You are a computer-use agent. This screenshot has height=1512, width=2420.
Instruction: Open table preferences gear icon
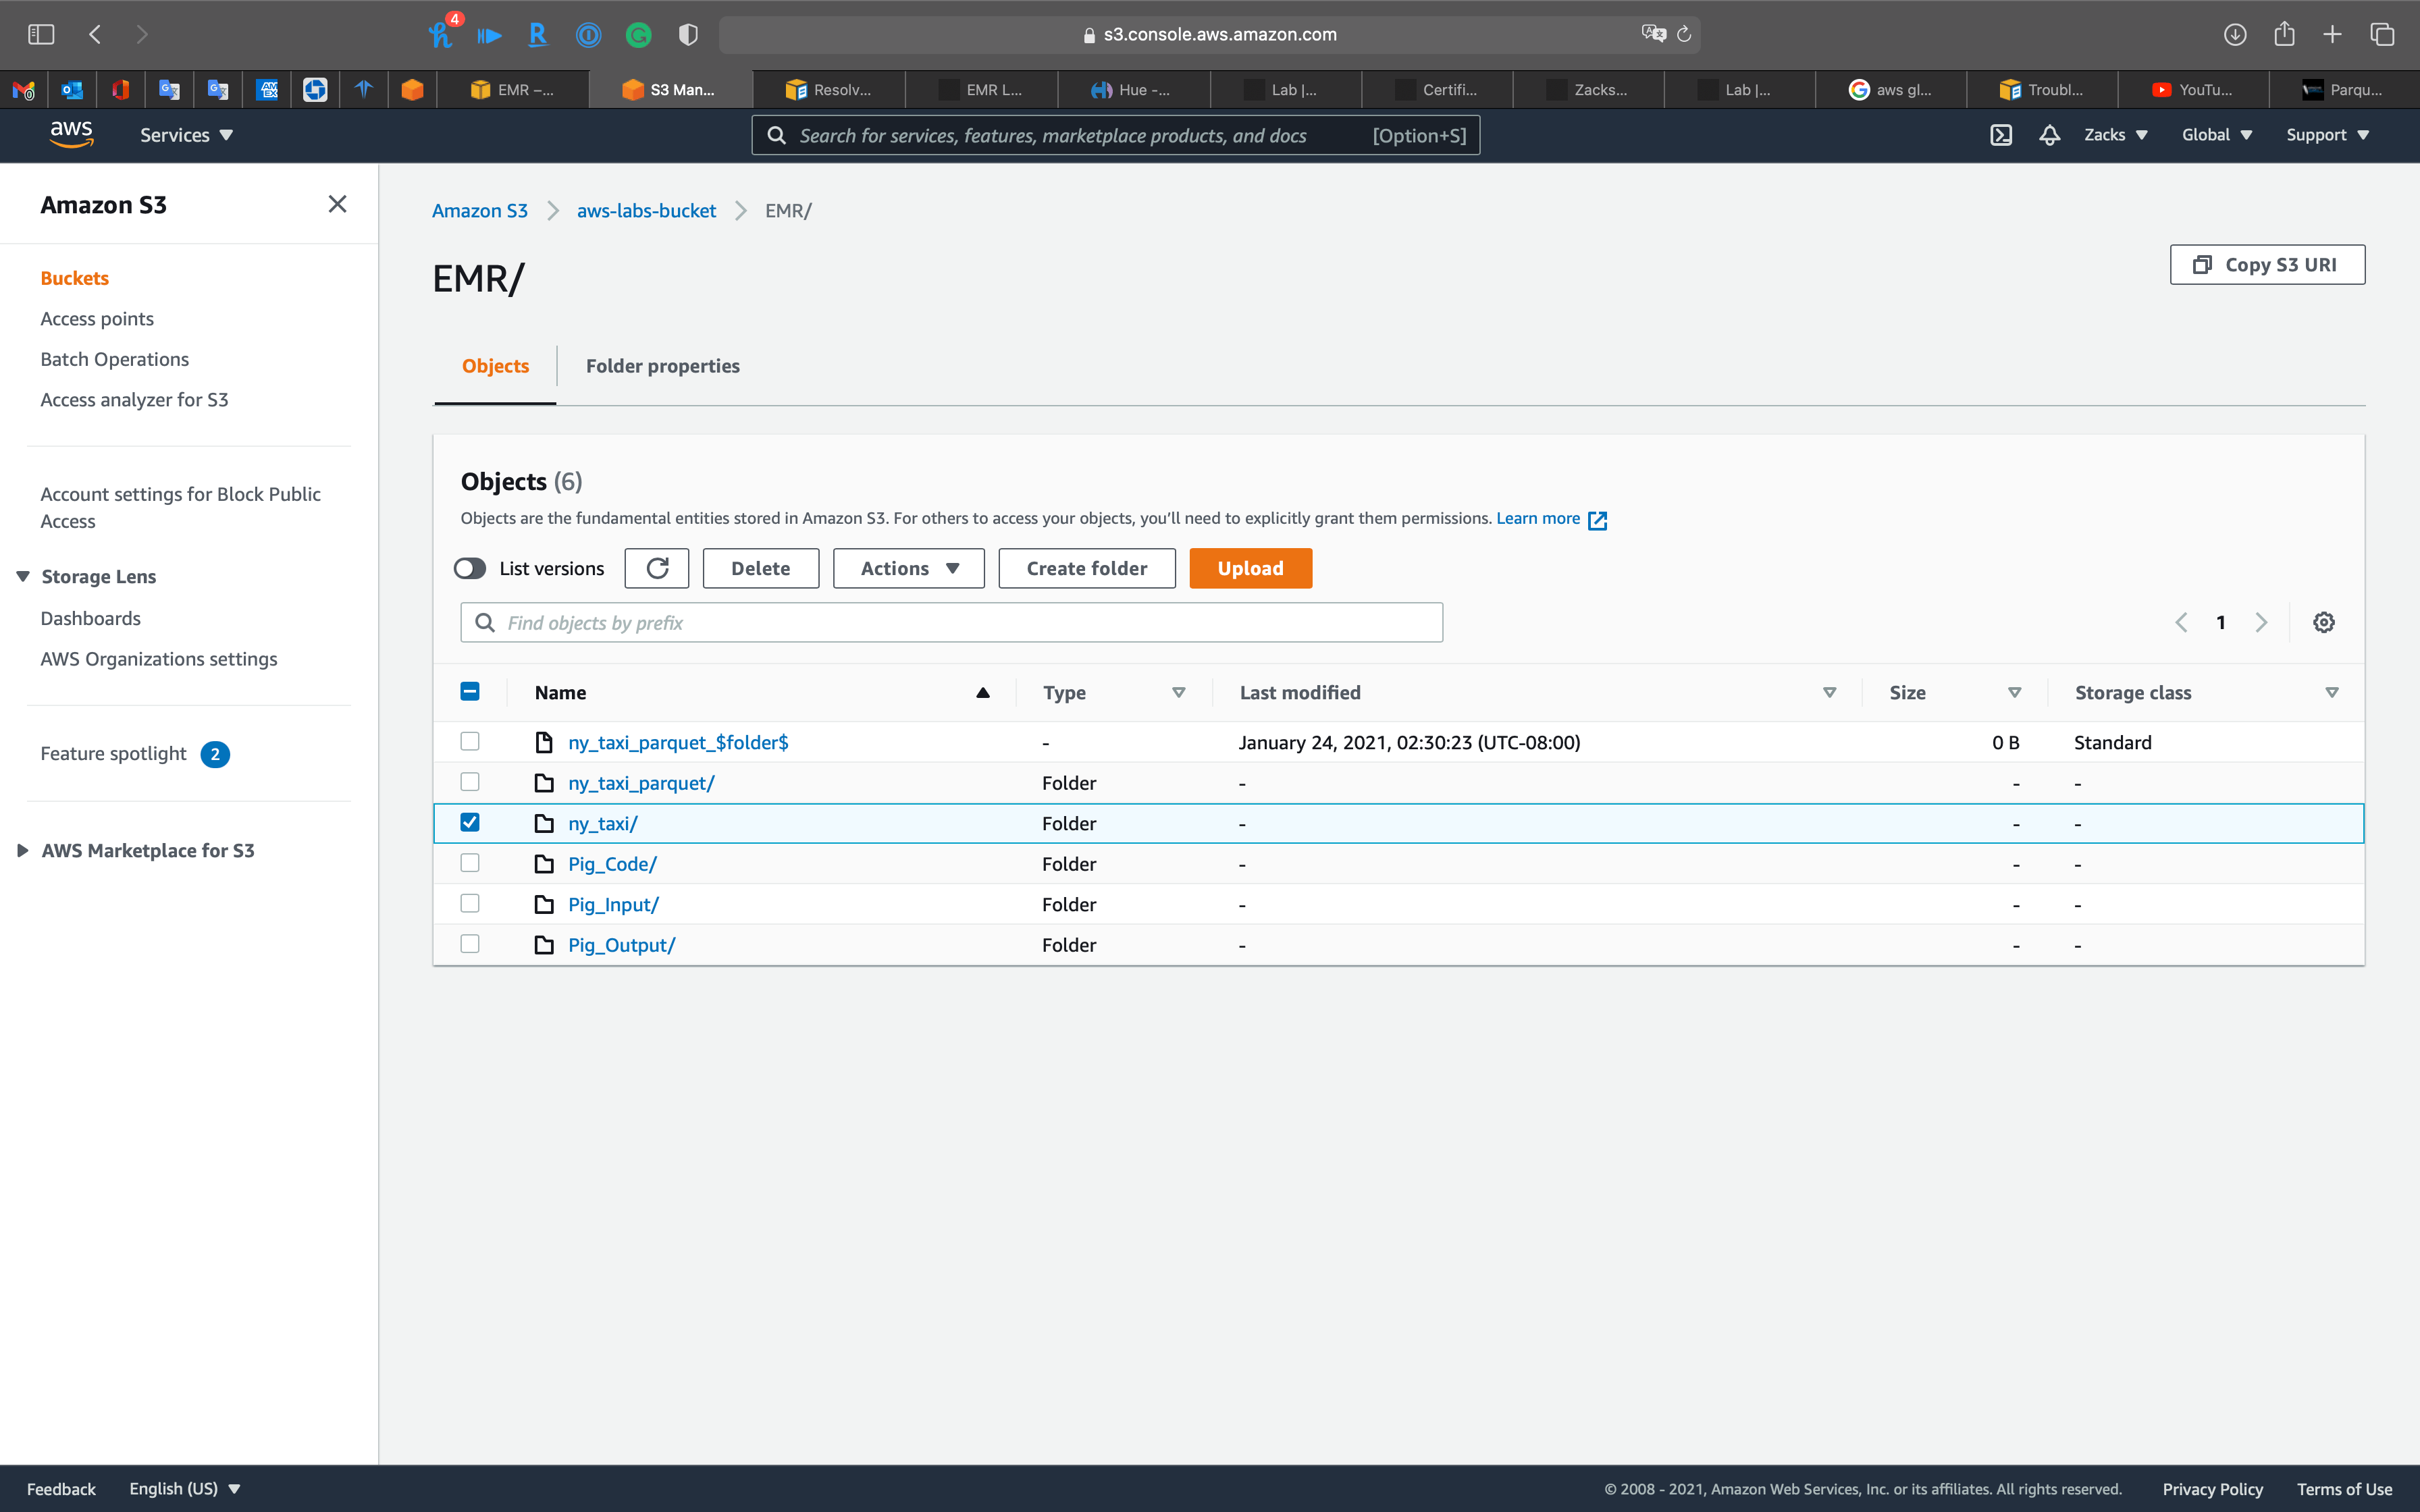pyautogui.click(x=2324, y=622)
